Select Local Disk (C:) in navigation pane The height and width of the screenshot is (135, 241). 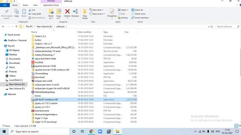(16, 80)
